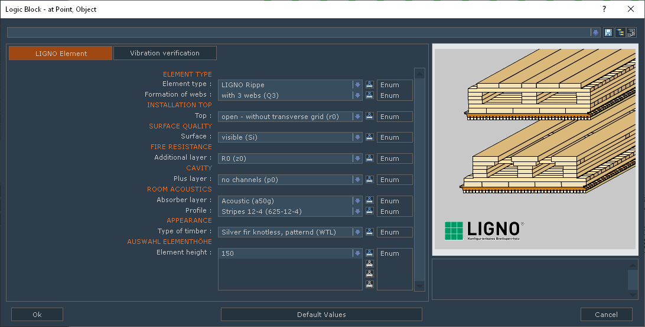Open the Element type dropdown
This screenshot has height=327, width=645.
pos(357,85)
